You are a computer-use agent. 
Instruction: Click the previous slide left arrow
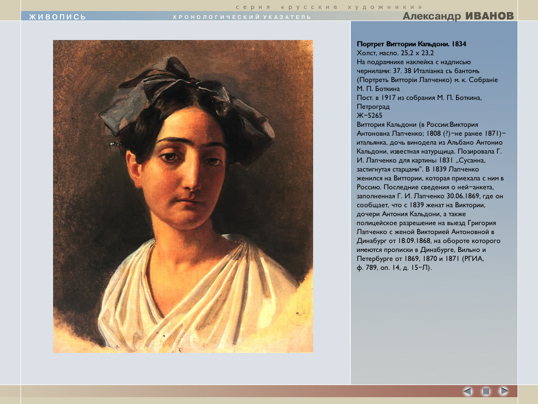(x=468, y=391)
